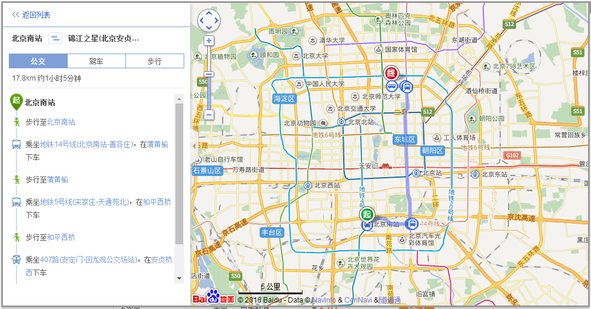The width and height of the screenshot is (591, 309).
Task: Click the green start marker 起 on the map
Action: pos(367,214)
